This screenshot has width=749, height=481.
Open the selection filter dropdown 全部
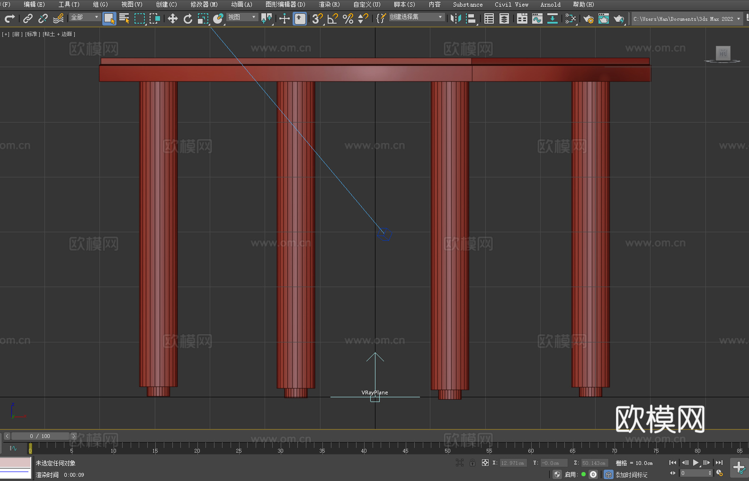pyautogui.click(x=85, y=17)
